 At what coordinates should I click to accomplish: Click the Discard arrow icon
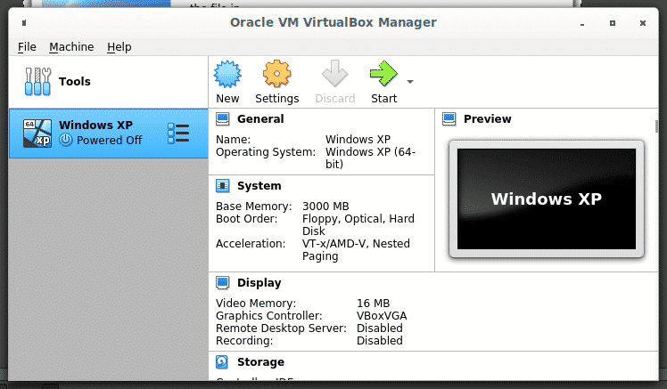[335, 75]
